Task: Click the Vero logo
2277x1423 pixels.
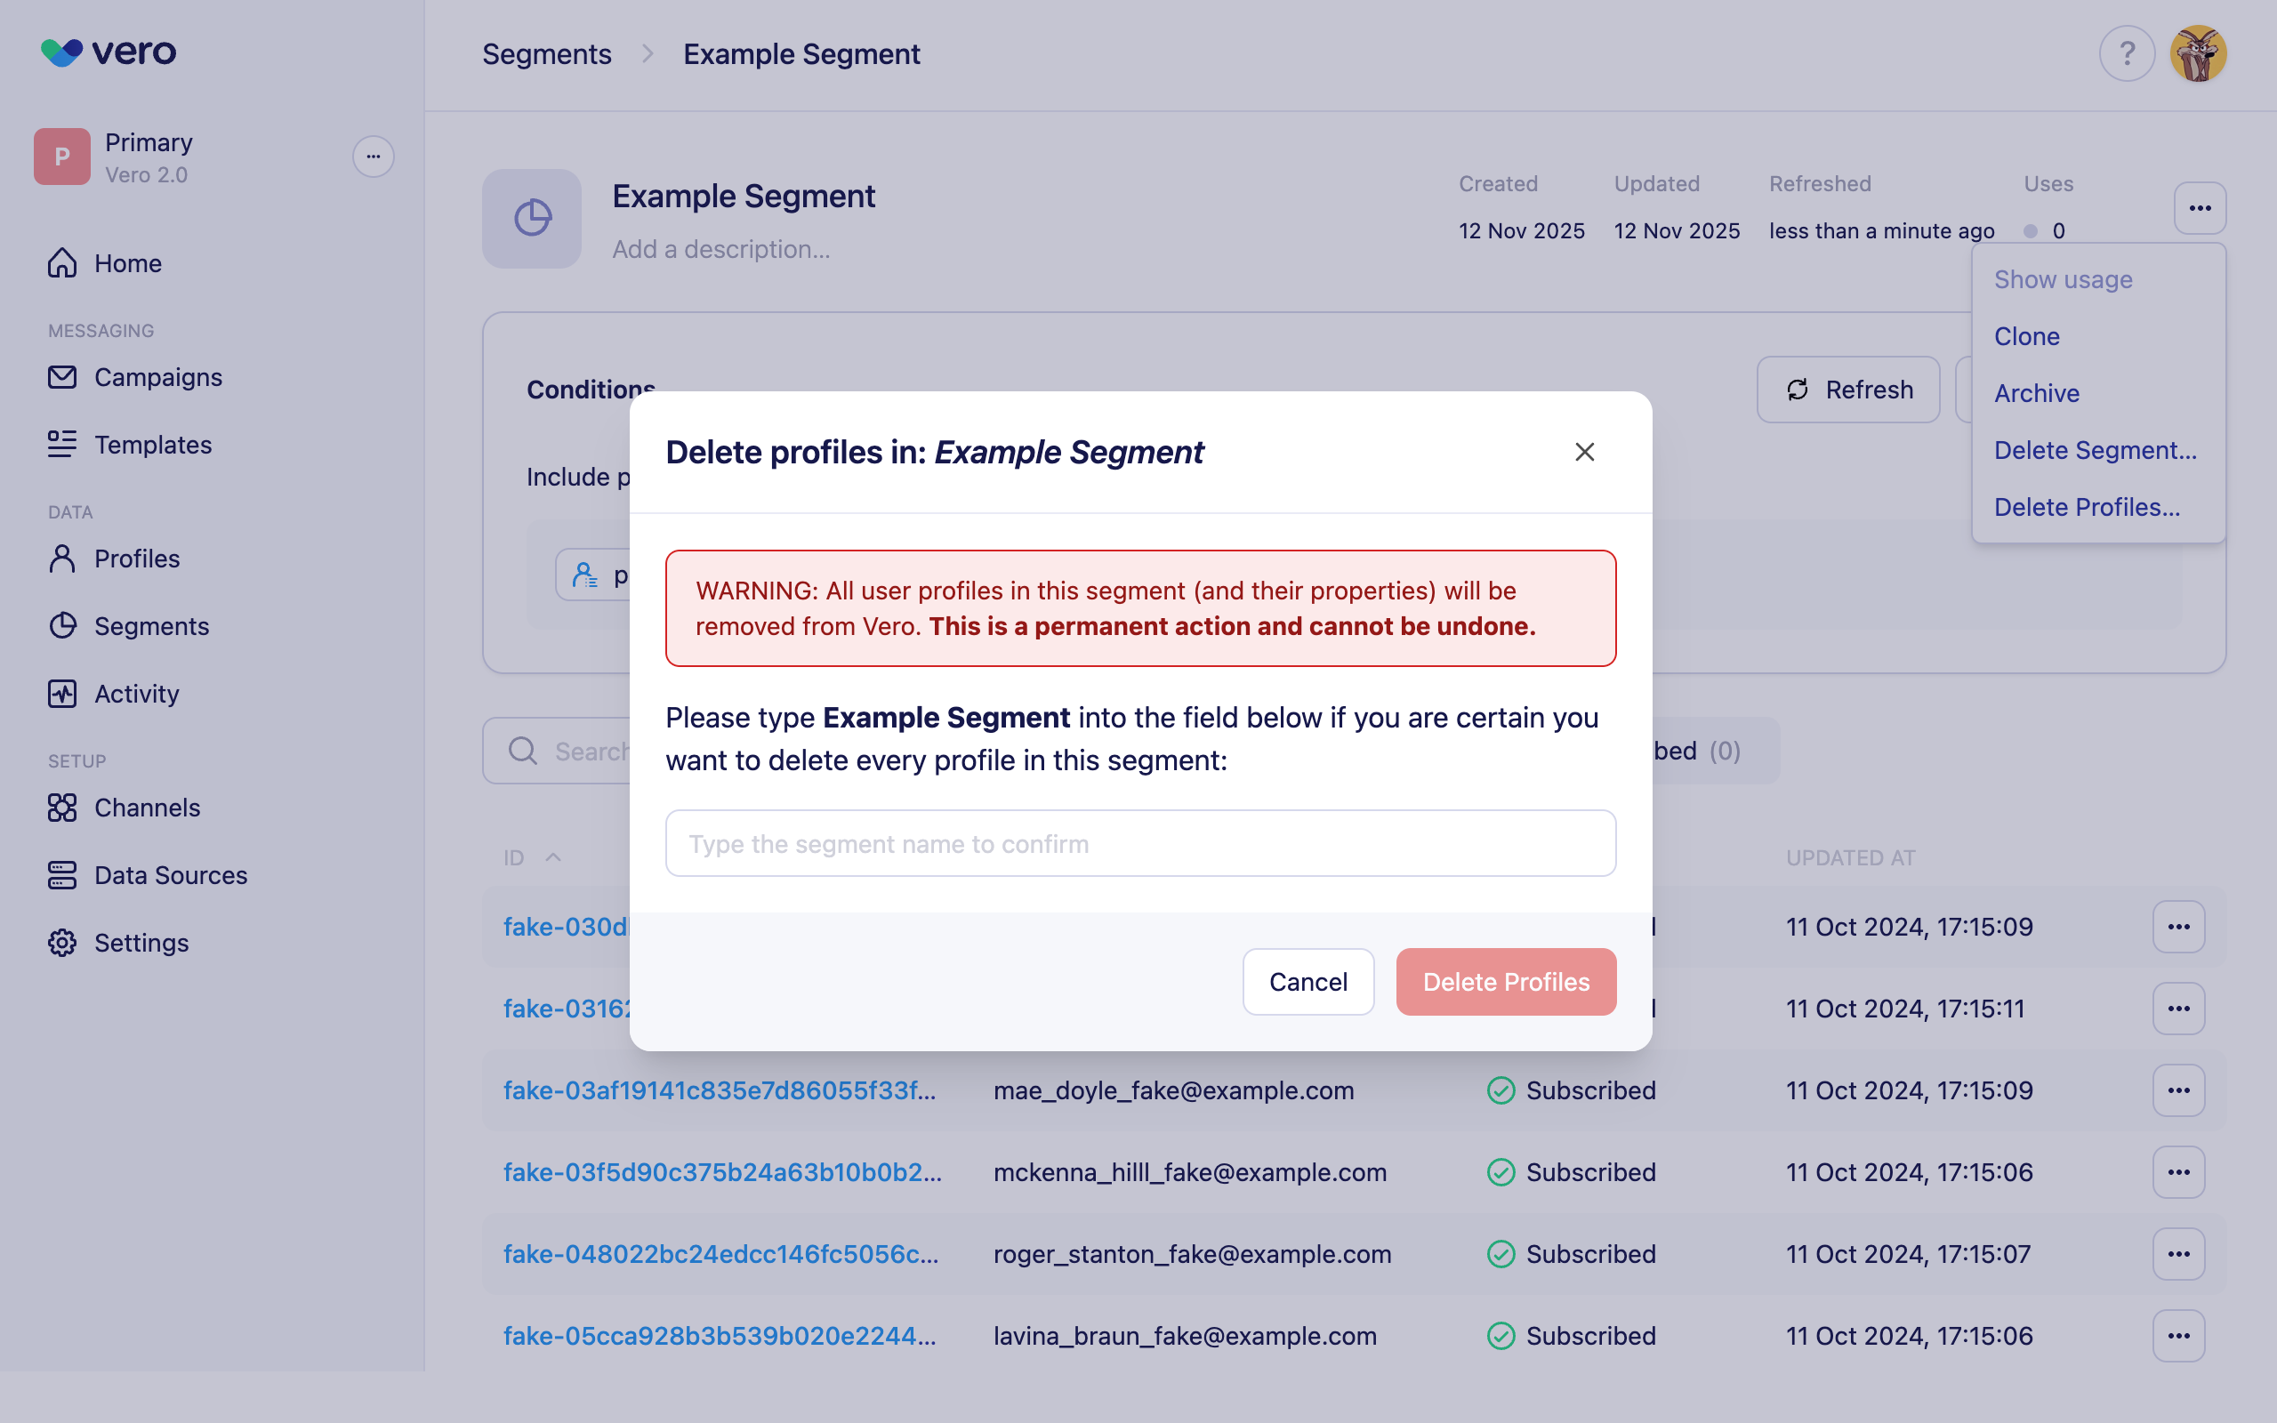Action: point(108,52)
